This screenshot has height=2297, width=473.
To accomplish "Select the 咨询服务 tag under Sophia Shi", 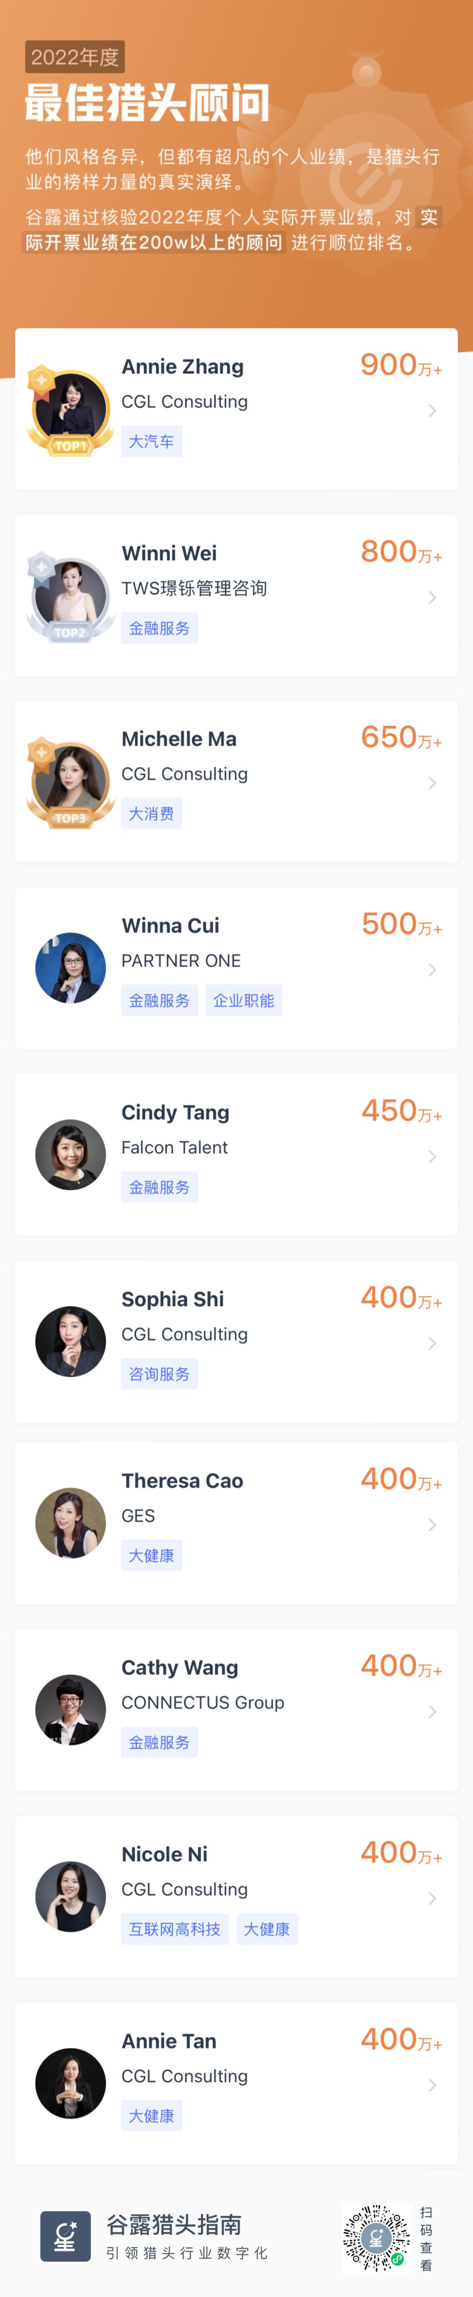I will coord(159,1374).
